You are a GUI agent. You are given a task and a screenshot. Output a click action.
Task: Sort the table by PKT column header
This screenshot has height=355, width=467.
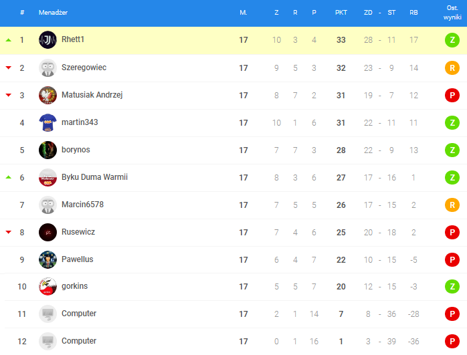[341, 13]
